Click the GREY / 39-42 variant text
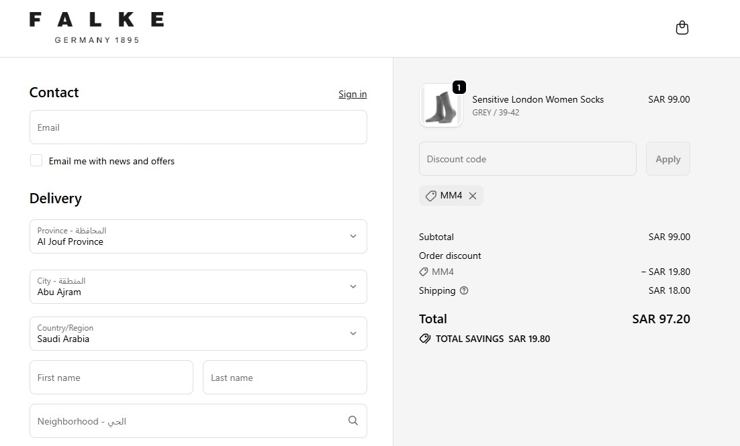Screen dimensions: 740x446 coord(496,113)
